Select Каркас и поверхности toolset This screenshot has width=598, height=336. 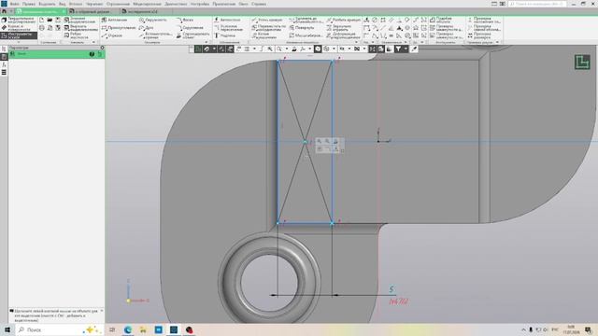[x=16, y=28]
